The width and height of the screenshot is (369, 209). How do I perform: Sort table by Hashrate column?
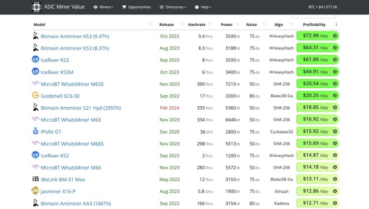(x=197, y=24)
